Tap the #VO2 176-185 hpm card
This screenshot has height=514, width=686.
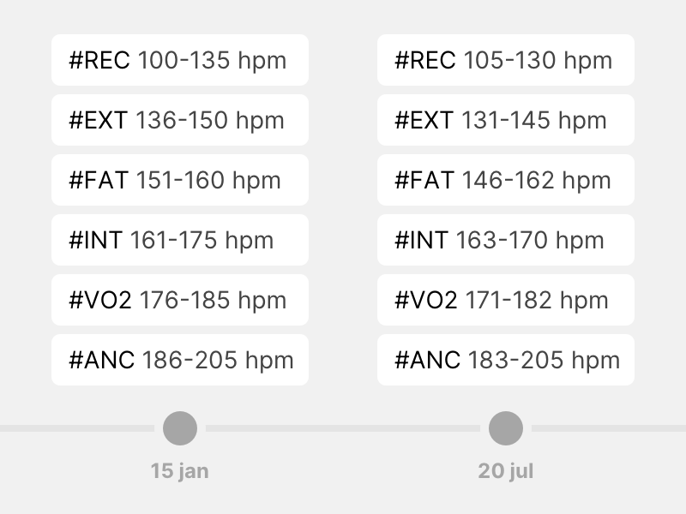180,300
